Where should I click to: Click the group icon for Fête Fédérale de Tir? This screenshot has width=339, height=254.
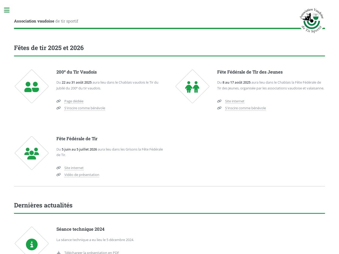point(32,153)
